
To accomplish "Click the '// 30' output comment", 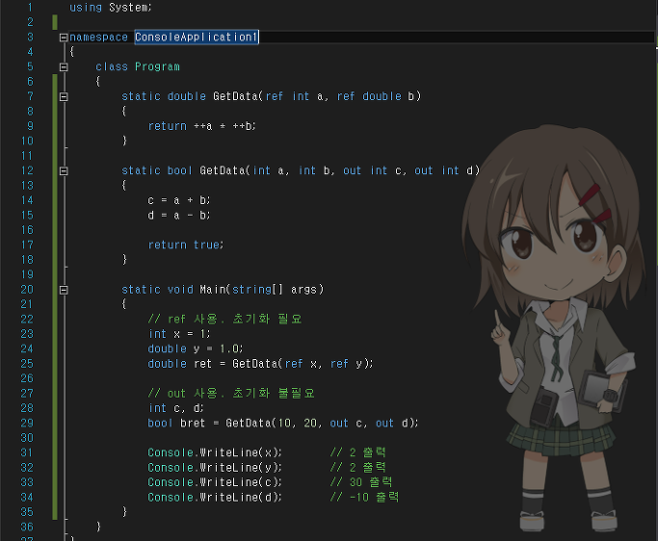I will 361,482.
